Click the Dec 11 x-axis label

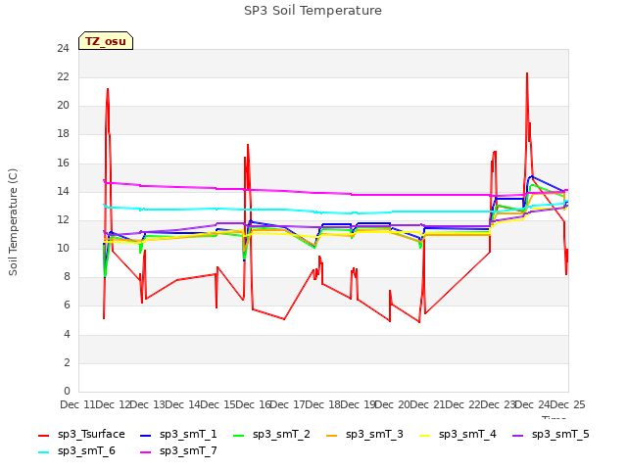[78, 404]
